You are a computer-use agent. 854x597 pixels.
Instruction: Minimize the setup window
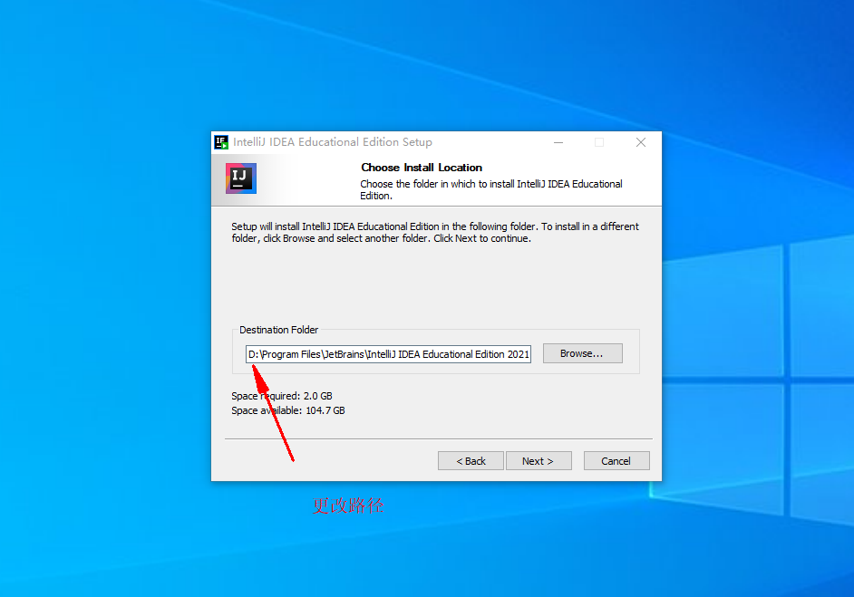click(558, 142)
